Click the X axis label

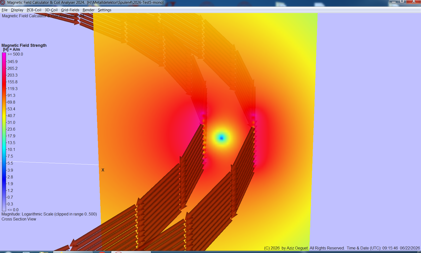point(103,170)
